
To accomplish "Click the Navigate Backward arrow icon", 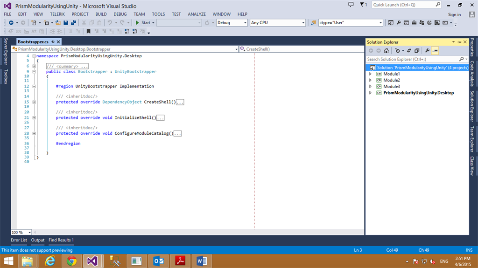I will pos(11,23).
